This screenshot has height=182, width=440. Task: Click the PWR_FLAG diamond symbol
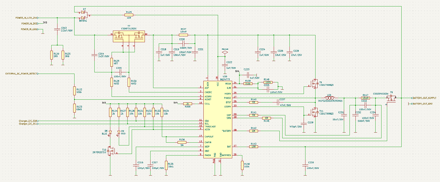point(225,52)
